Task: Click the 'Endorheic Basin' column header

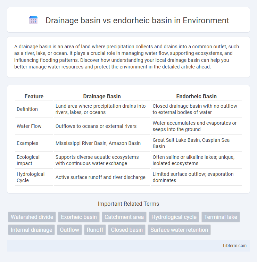Action: point(196,96)
